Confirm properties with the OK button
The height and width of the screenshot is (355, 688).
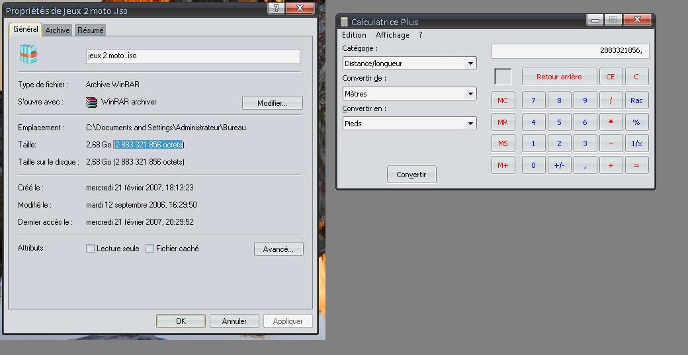pyautogui.click(x=181, y=321)
